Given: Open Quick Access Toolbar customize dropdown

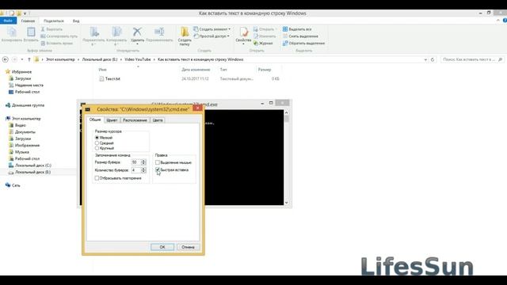Looking at the screenshot, I should 25,13.
